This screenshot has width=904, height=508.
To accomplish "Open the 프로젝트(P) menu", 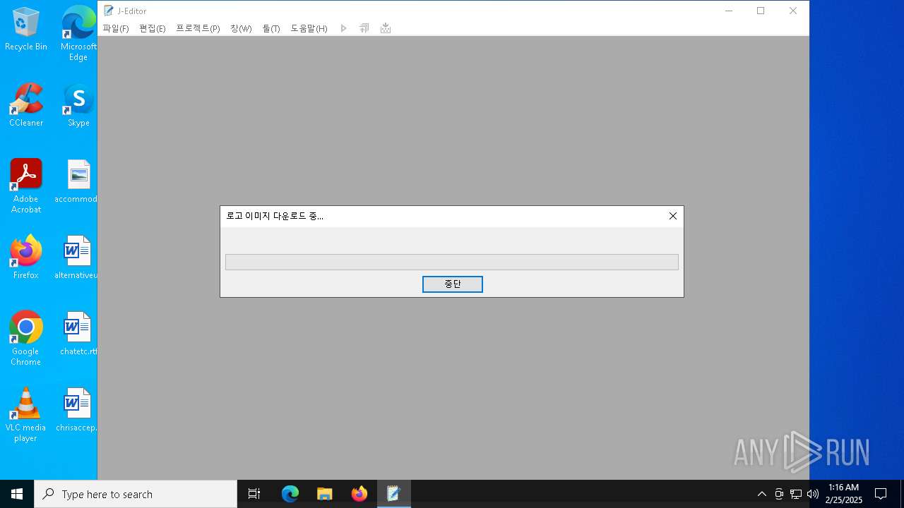I will pos(198,28).
